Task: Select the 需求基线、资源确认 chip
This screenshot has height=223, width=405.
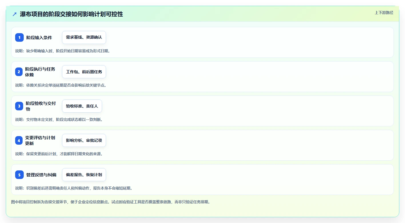Action: (x=84, y=37)
